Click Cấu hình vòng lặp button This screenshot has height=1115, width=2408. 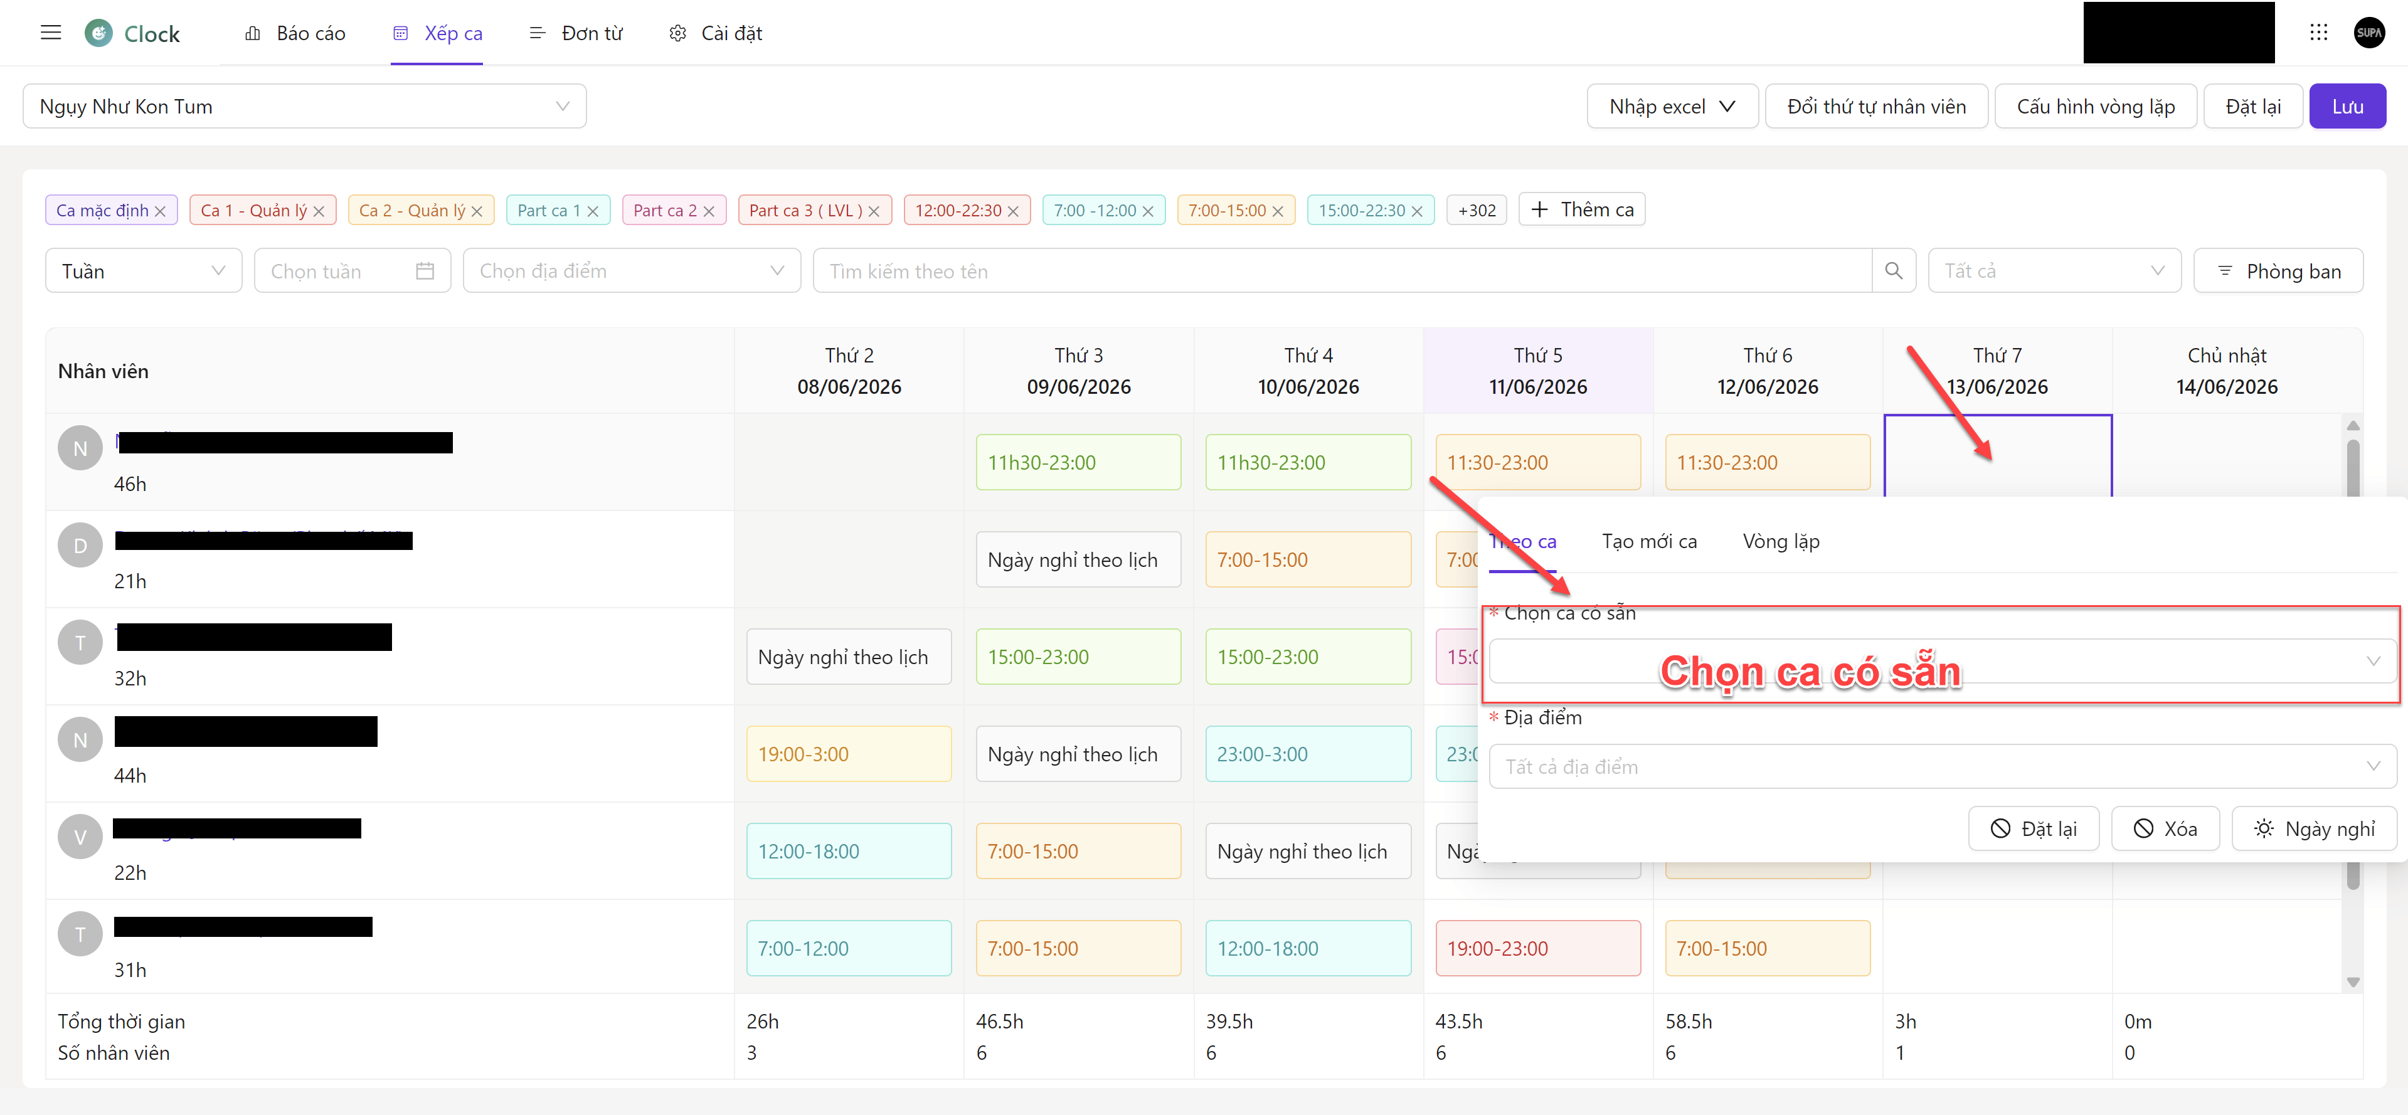click(x=2096, y=107)
